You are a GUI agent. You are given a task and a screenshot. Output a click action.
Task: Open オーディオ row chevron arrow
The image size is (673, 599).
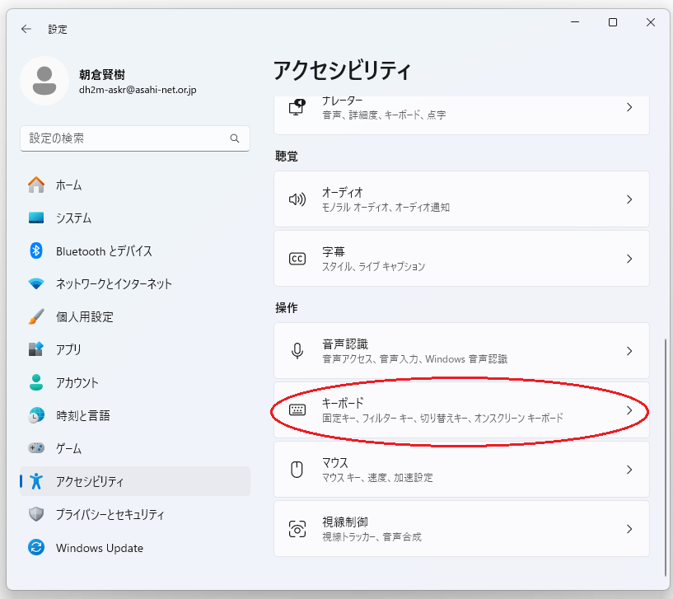coord(629,199)
